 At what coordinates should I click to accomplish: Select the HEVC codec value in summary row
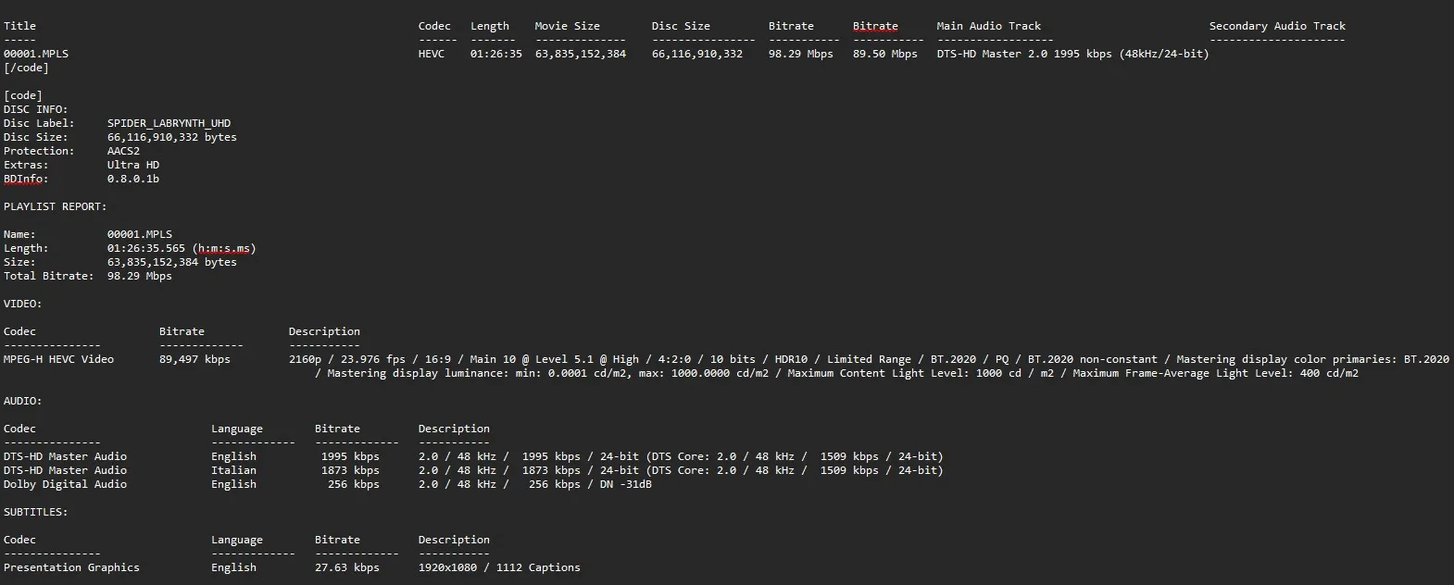click(x=432, y=54)
